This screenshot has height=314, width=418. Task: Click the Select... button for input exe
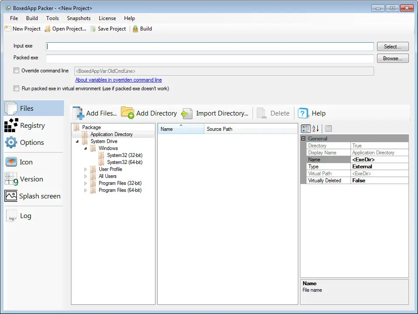point(393,47)
